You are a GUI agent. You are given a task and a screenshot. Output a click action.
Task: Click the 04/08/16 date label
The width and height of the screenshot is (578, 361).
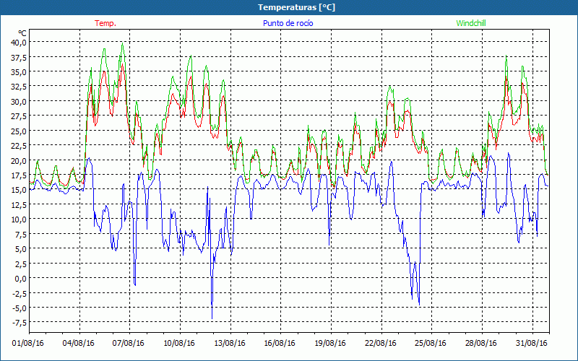[x=79, y=343]
